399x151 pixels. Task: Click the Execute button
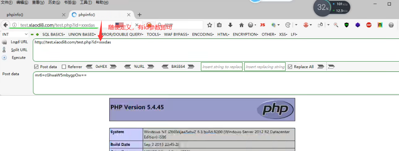click(x=18, y=58)
